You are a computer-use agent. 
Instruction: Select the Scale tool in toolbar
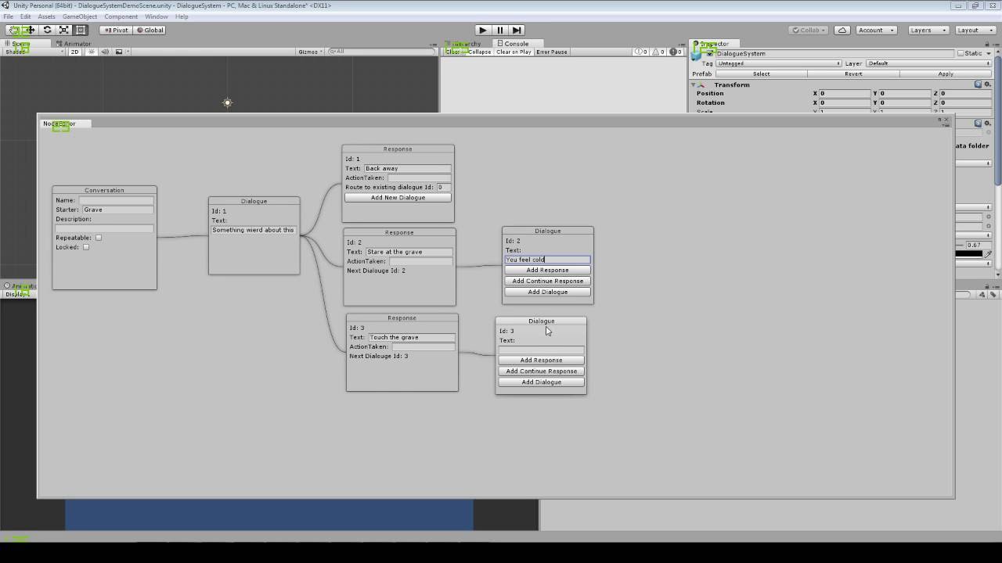click(63, 30)
